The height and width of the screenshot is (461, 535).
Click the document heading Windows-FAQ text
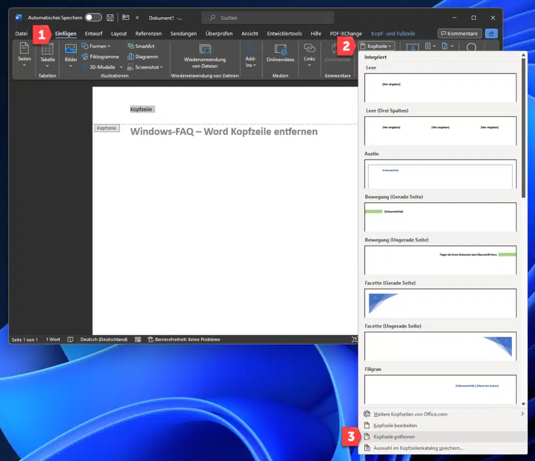224,131
